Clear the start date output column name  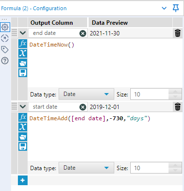pyautogui.click(x=83, y=107)
